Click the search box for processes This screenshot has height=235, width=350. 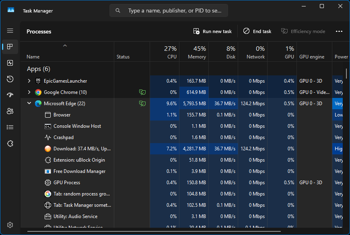pos(169,10)
